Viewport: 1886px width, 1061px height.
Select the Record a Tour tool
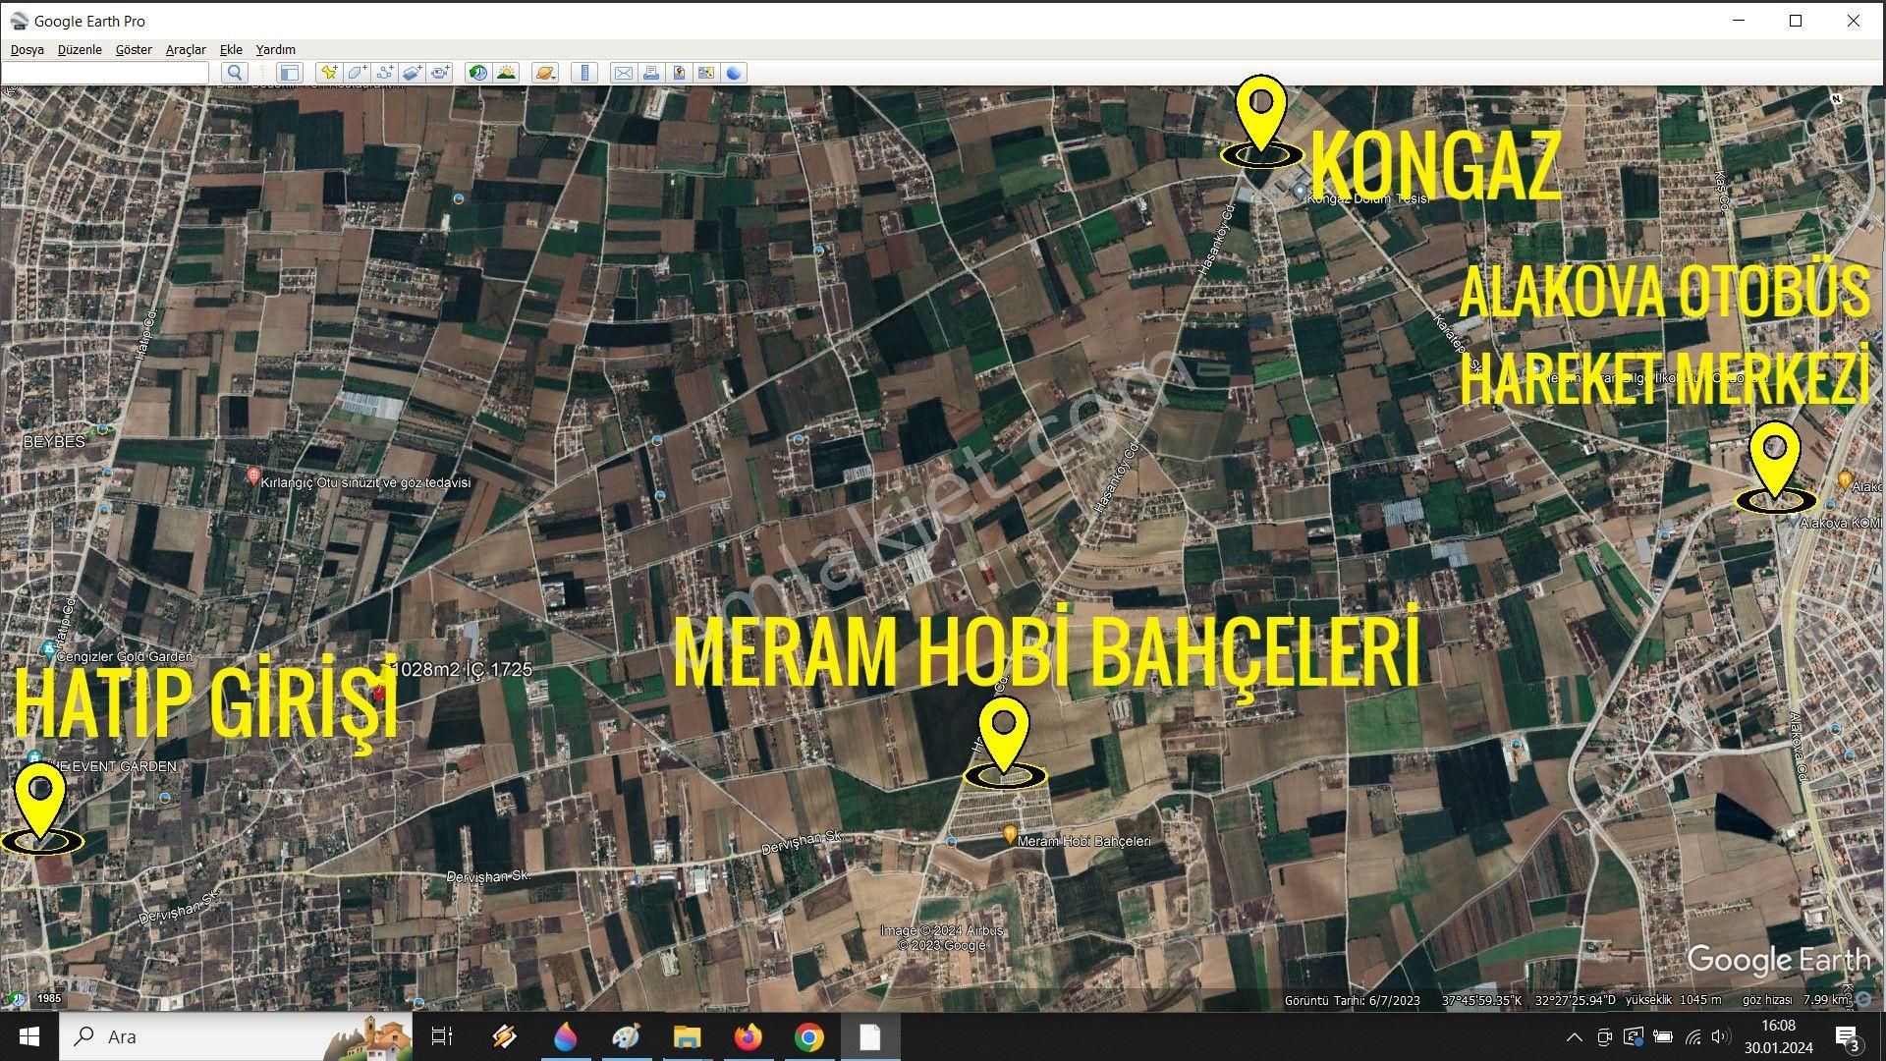(440, 72)
